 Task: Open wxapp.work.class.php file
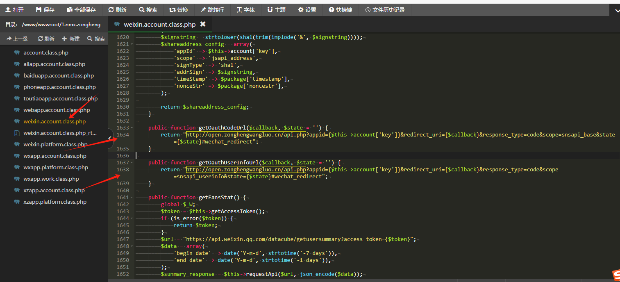[x=51, y=179]
